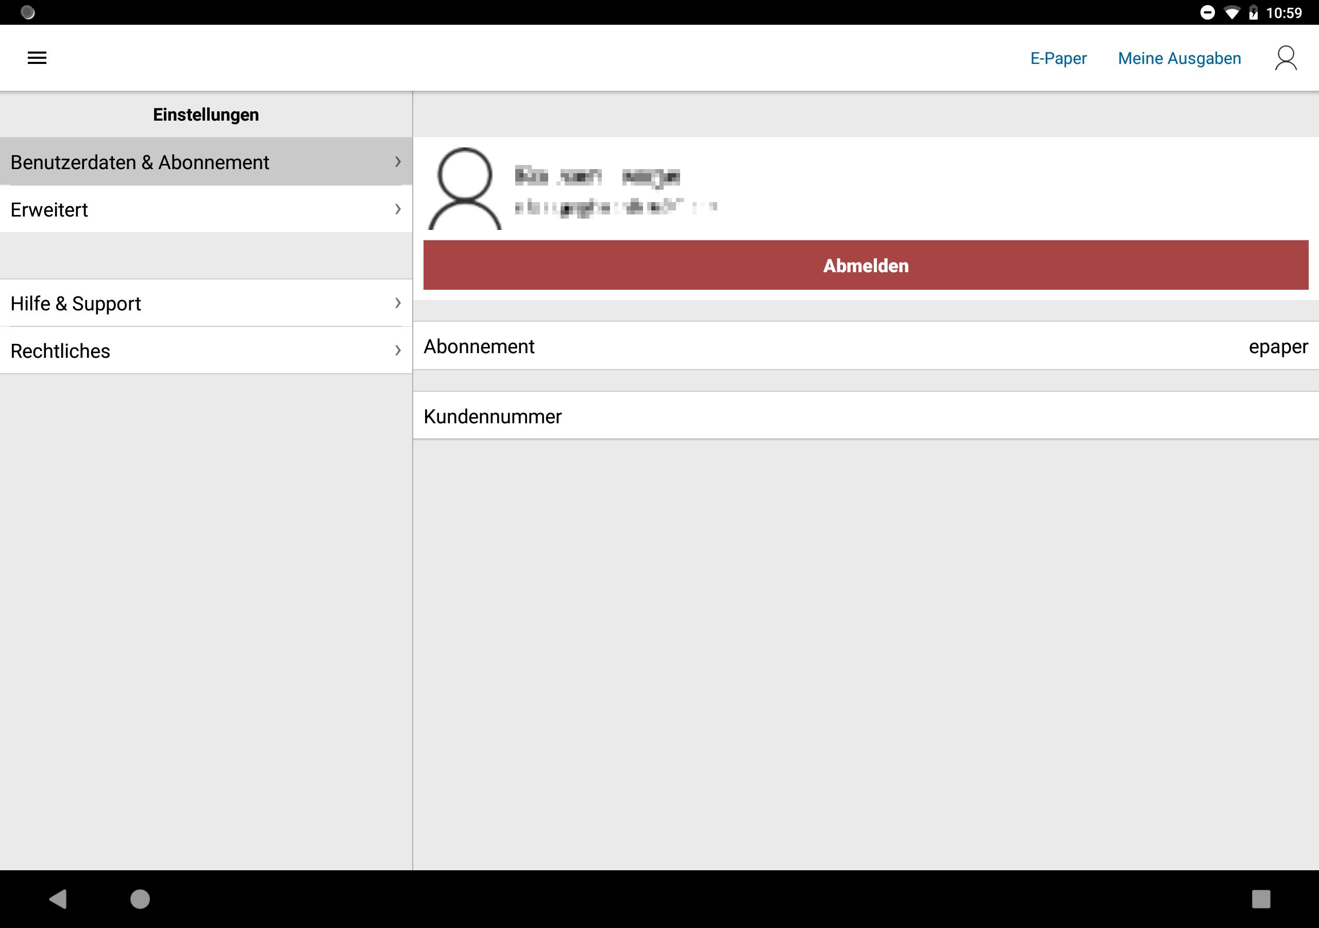Image resolution: width=1319 pixels, height=928 pixels.
Task: Select Benutzerdaten & Abonnement option
Action: click(x=206, y=162)
